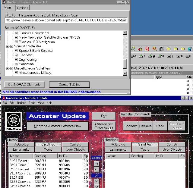Viewport: 193px width, 188px height.
Task: Open the Handbox Satellites category
Action: tap(145, 144)
